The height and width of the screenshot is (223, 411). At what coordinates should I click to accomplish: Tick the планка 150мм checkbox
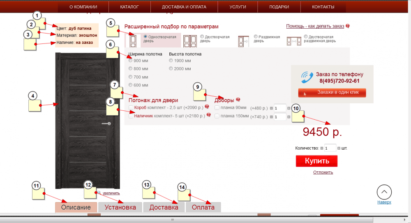[217, 116]
